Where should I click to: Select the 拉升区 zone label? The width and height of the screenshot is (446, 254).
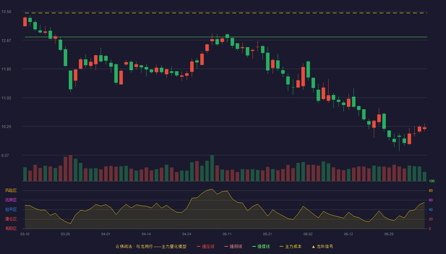coord(11,210)
